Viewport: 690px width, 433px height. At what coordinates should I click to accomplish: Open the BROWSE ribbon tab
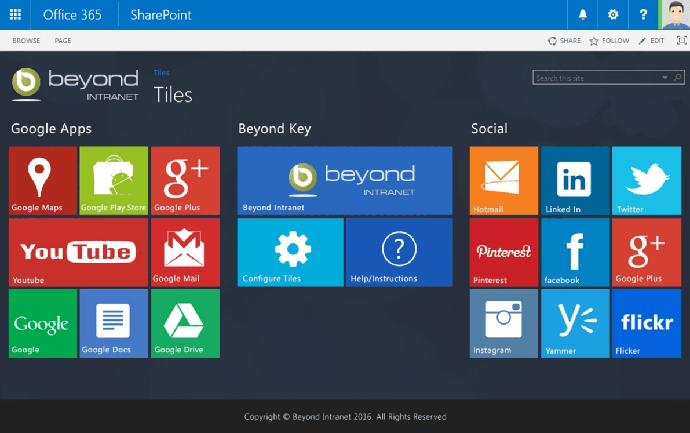click(26, 41)
